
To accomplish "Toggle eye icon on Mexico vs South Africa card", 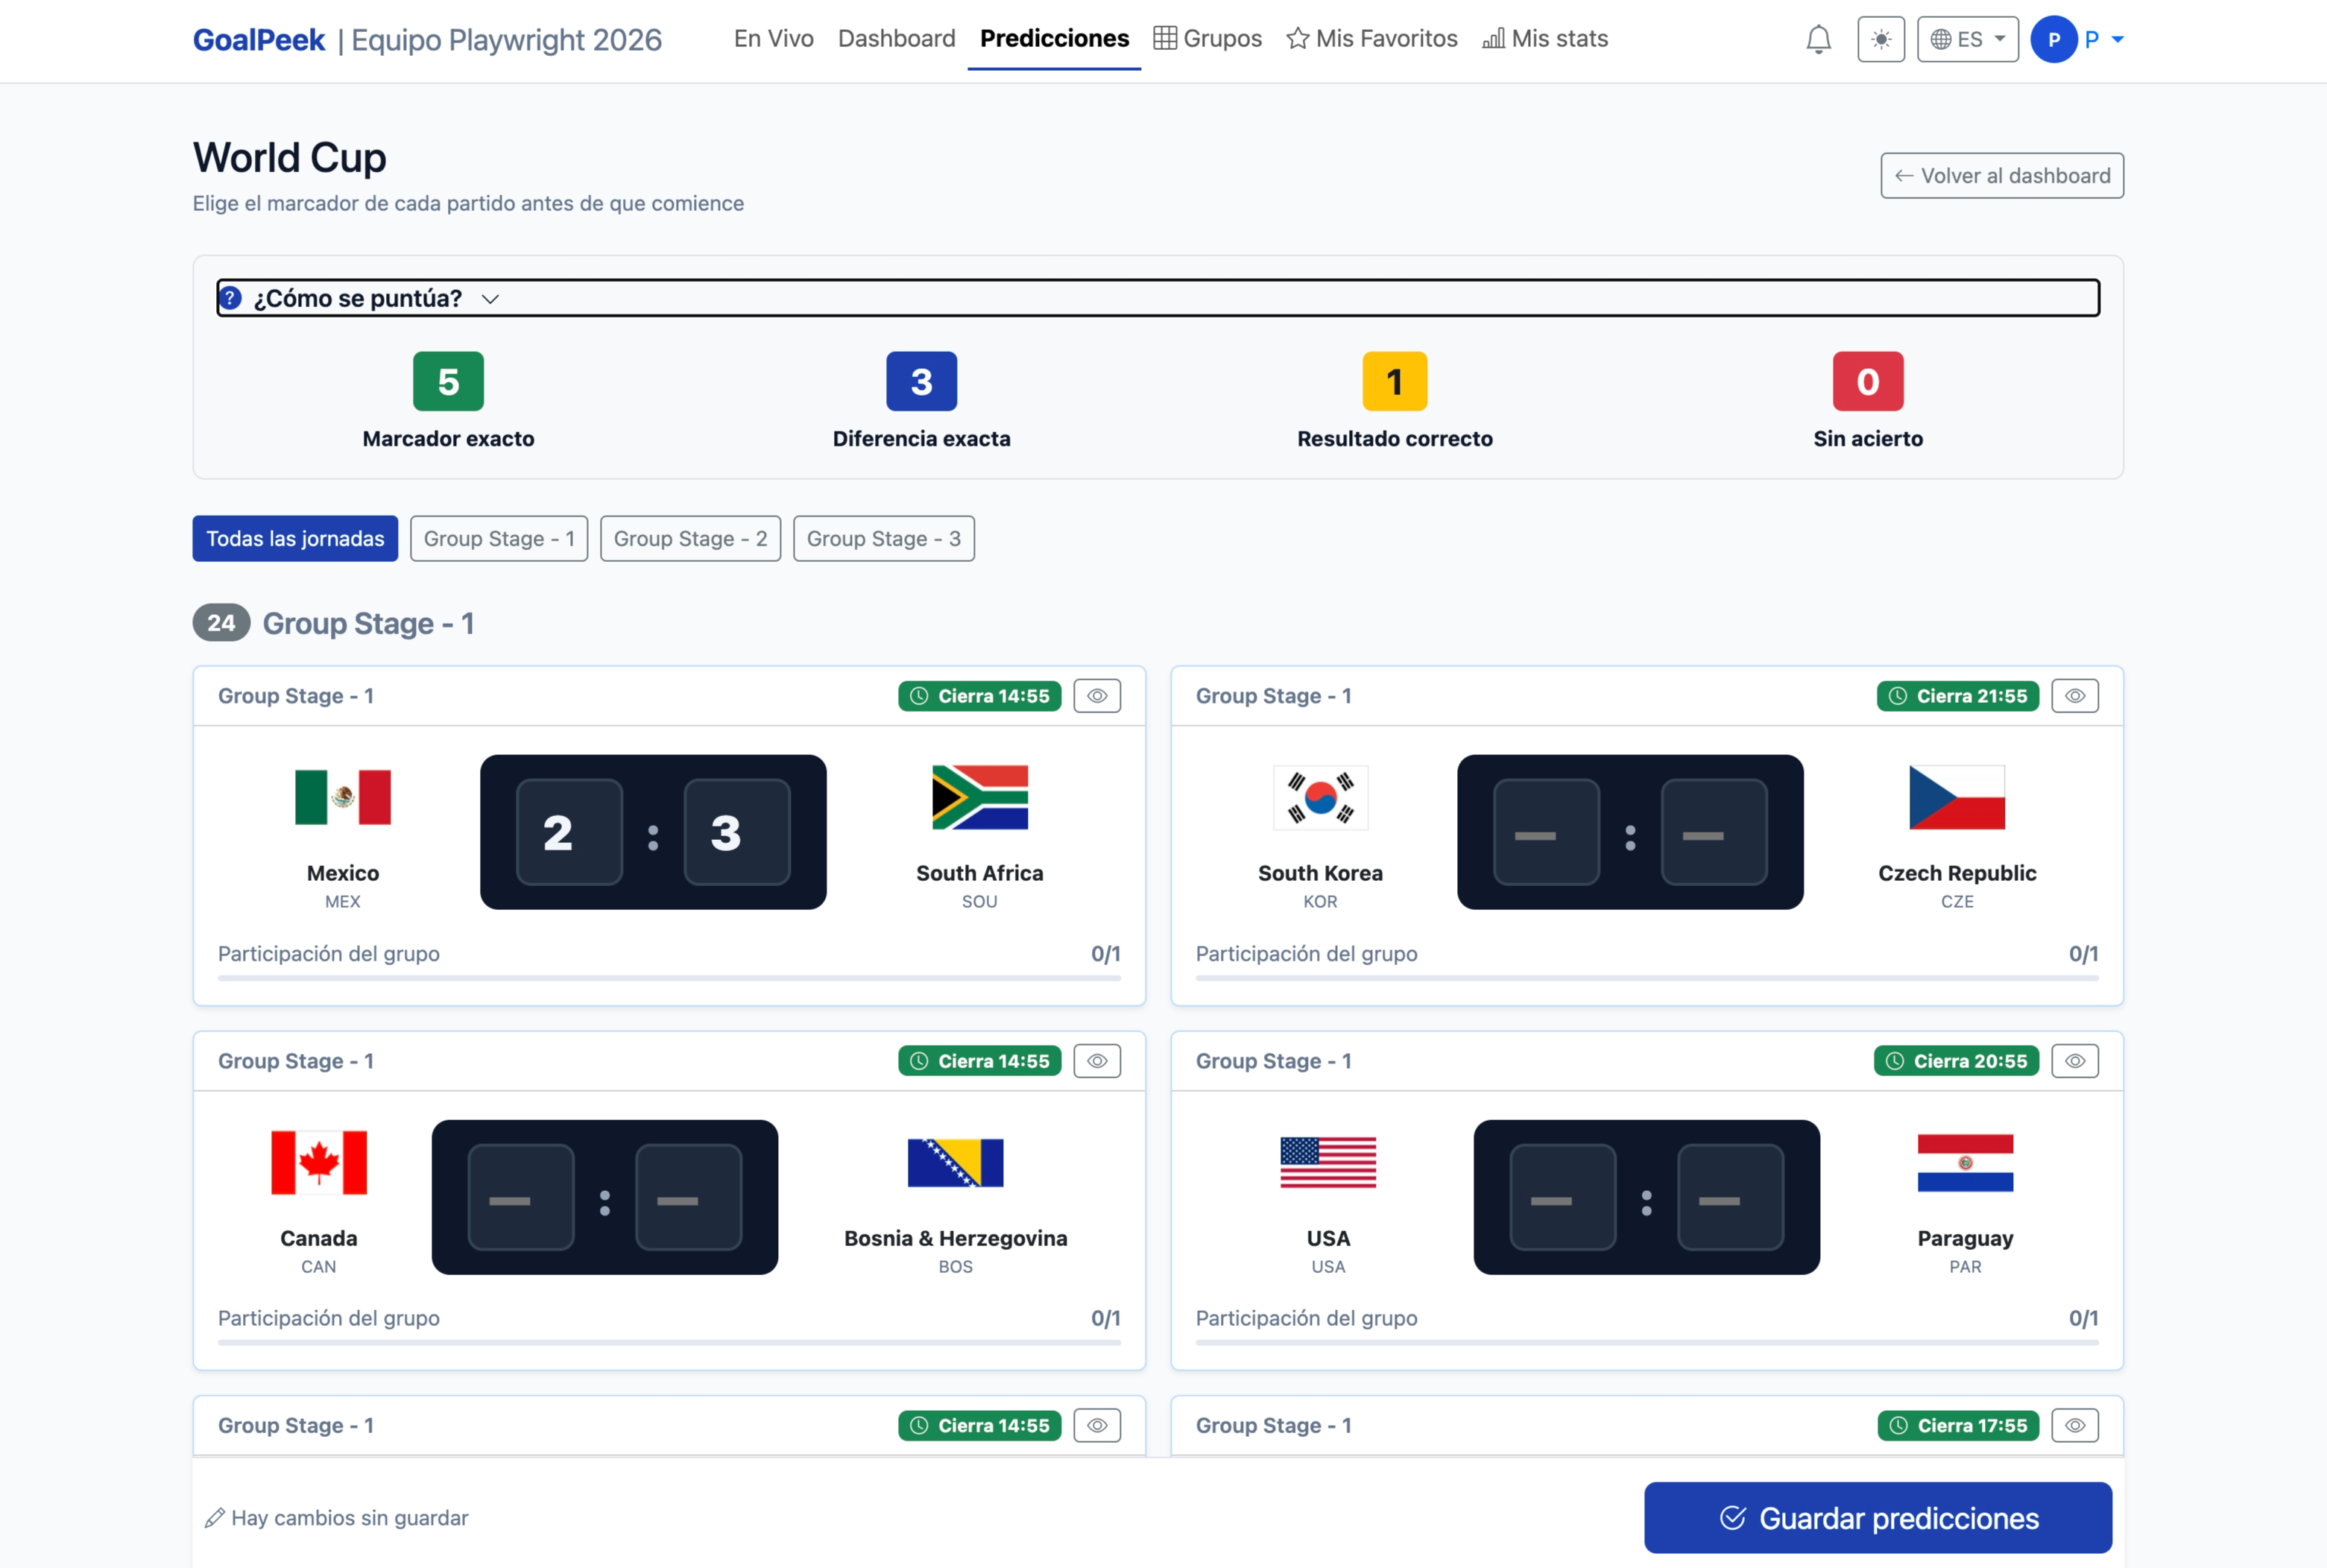I will tap(1097, 696).
